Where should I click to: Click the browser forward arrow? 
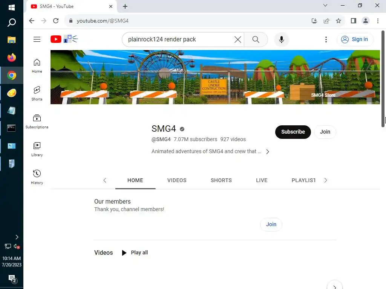[44, 21]
